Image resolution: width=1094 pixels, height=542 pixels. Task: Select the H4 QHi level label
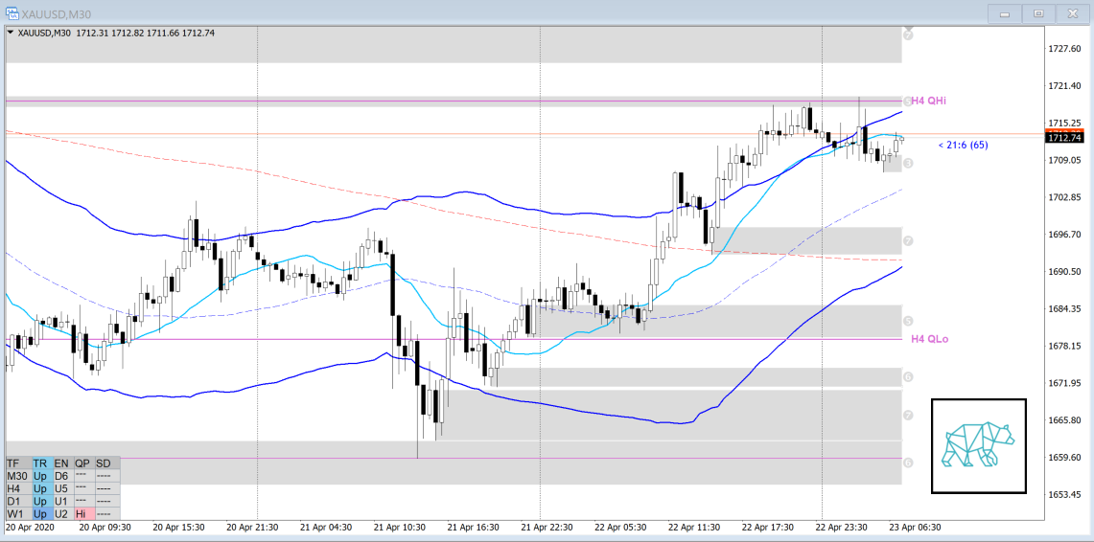click(929, 101)
